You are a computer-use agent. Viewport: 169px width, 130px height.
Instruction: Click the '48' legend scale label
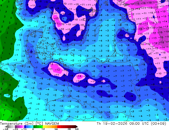(x=77, y=129)
